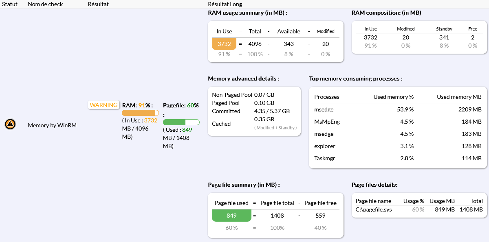Click the orange WARNING badge

point(104,105)
